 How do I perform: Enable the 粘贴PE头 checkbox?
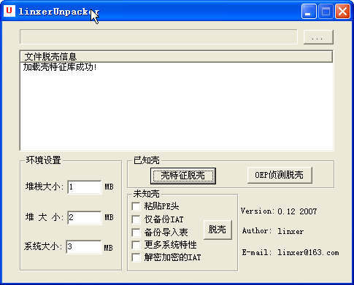click(136, 206)
